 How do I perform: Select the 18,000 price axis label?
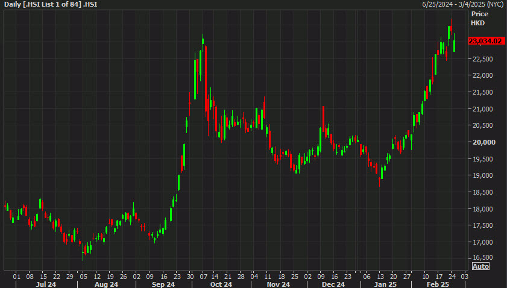point(482,209)
